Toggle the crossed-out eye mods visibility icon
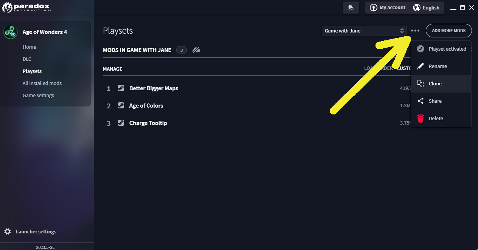The width and height of the screenshot is (478, 250). pos(196,50)
